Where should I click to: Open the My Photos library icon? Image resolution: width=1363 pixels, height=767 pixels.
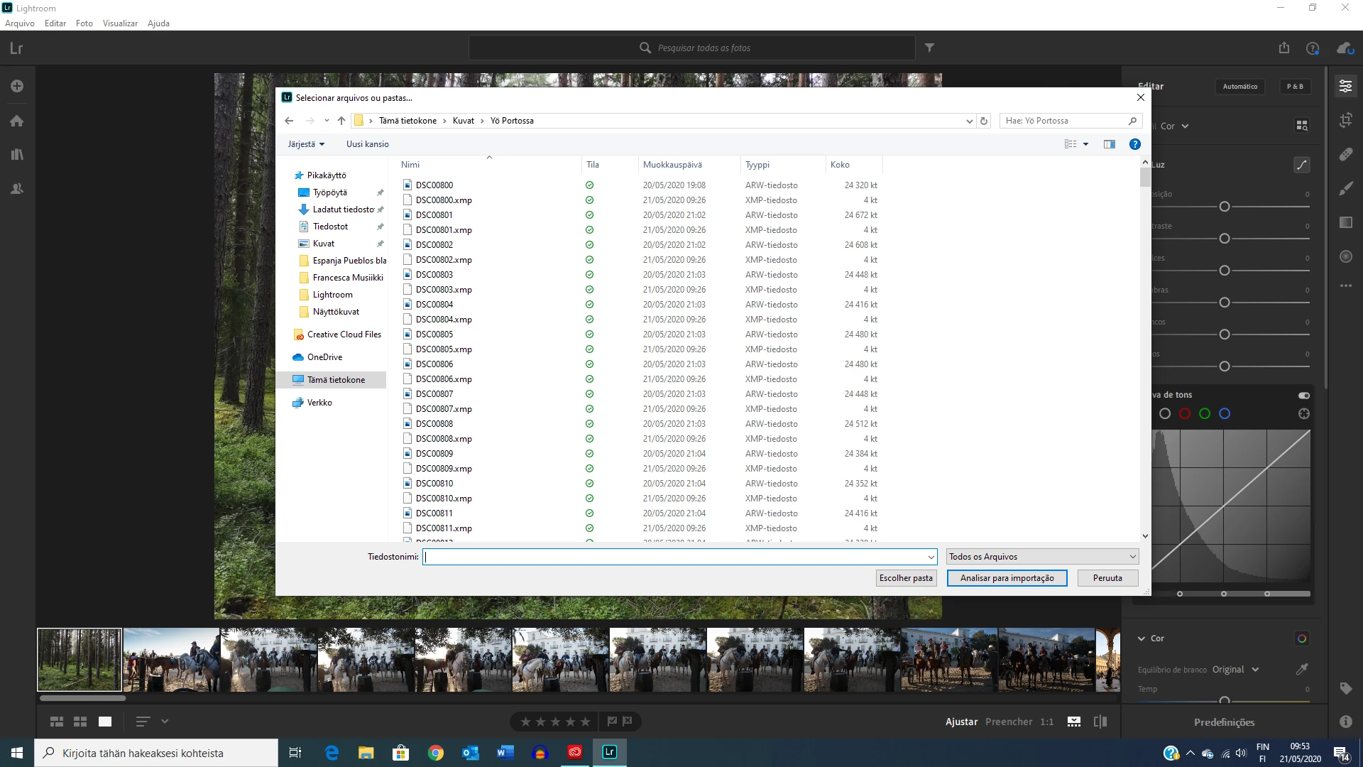(17, 154)
